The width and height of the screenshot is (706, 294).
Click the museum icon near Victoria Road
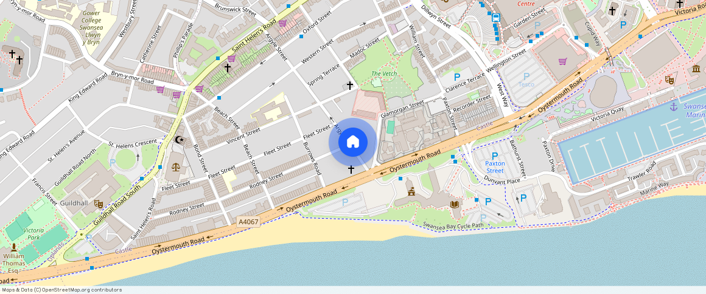tap(696, 69)
